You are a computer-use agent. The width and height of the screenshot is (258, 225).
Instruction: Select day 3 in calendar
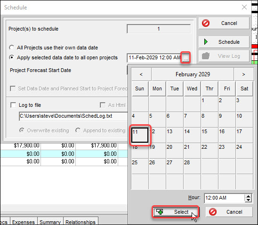(x=244, y=104)
